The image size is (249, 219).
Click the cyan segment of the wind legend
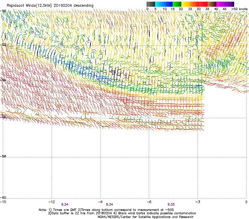[159, 4]
